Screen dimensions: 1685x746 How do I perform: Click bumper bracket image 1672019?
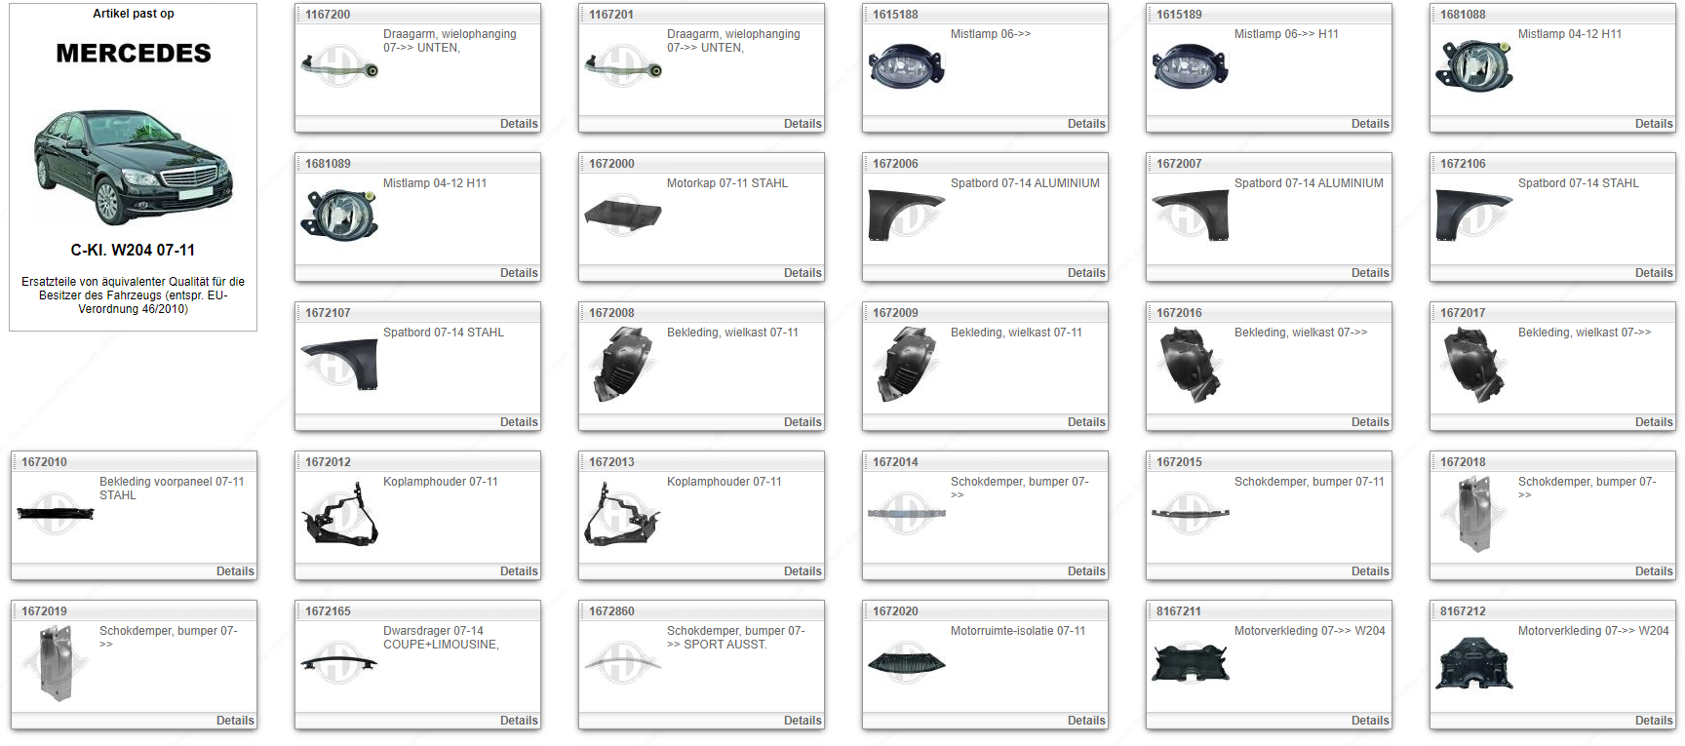click(x=56, y=663)
